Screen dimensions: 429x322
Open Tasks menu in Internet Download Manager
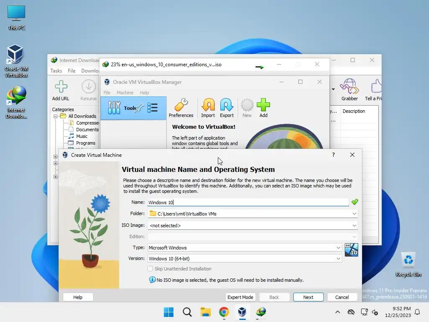56,70
